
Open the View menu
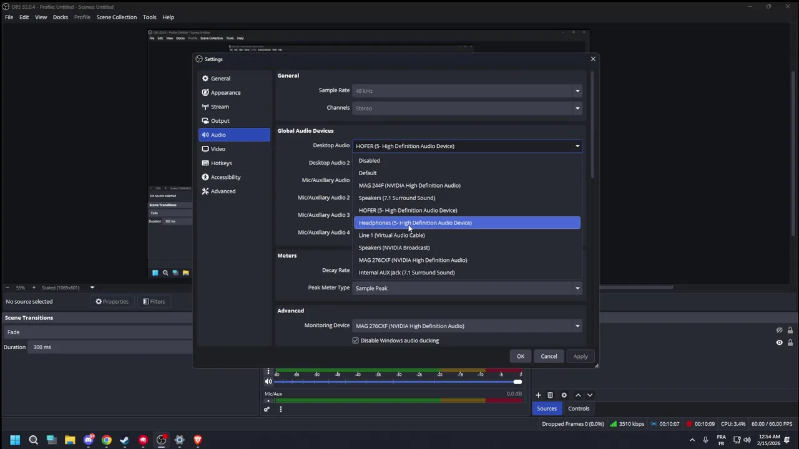click(41, 17)
